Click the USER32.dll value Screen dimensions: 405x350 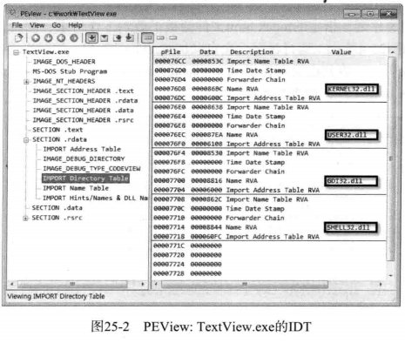tap(351, 135)
